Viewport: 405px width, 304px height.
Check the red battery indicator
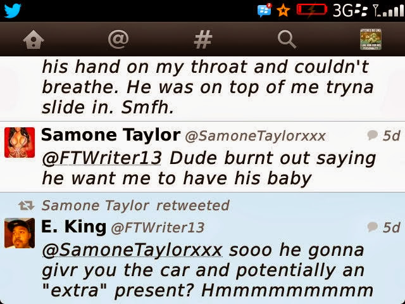point(312,9)
